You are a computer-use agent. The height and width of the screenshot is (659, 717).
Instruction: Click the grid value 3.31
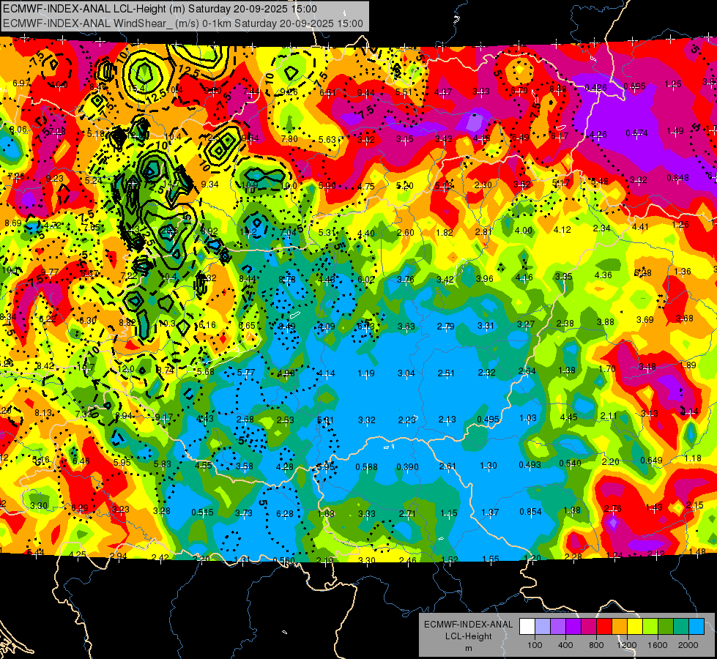coord(486,326)
